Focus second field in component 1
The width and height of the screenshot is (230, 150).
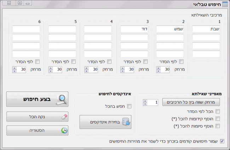(x=206, y=37)
